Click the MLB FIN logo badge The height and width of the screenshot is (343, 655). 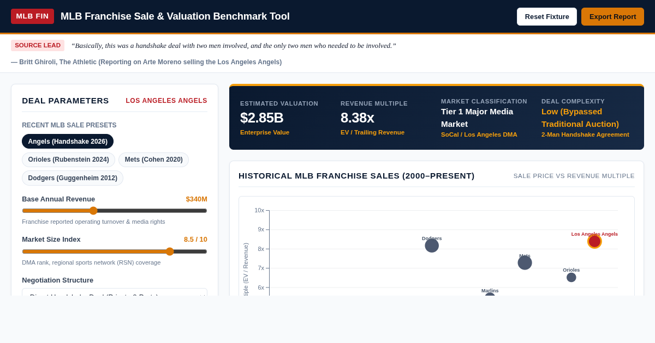click(32, 16)
